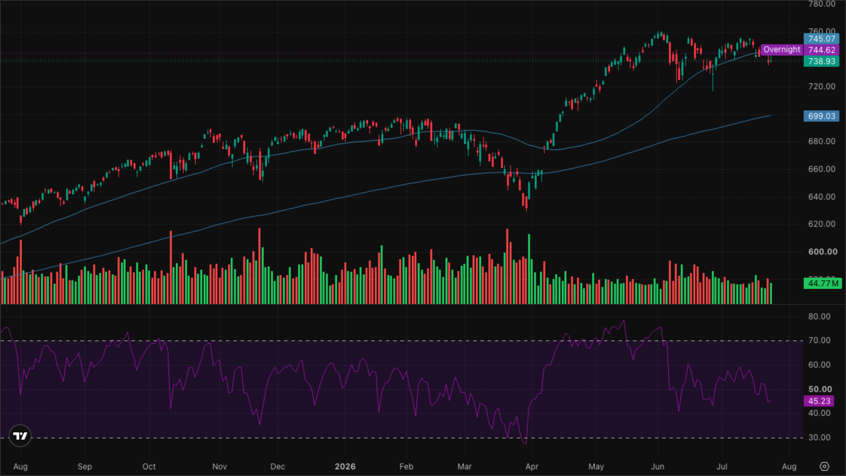Screen dimensions: 846x476
Task: Click the 40.00 RSI axis label
Action: pos(819,413)
